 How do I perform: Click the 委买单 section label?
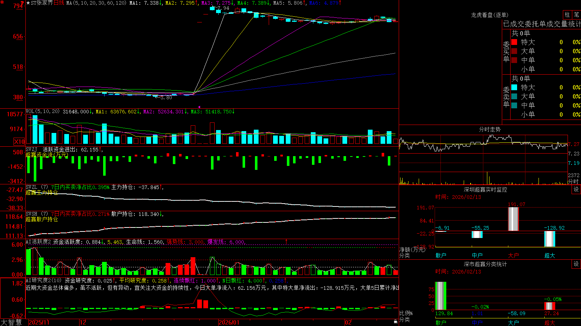pos(506,51)
